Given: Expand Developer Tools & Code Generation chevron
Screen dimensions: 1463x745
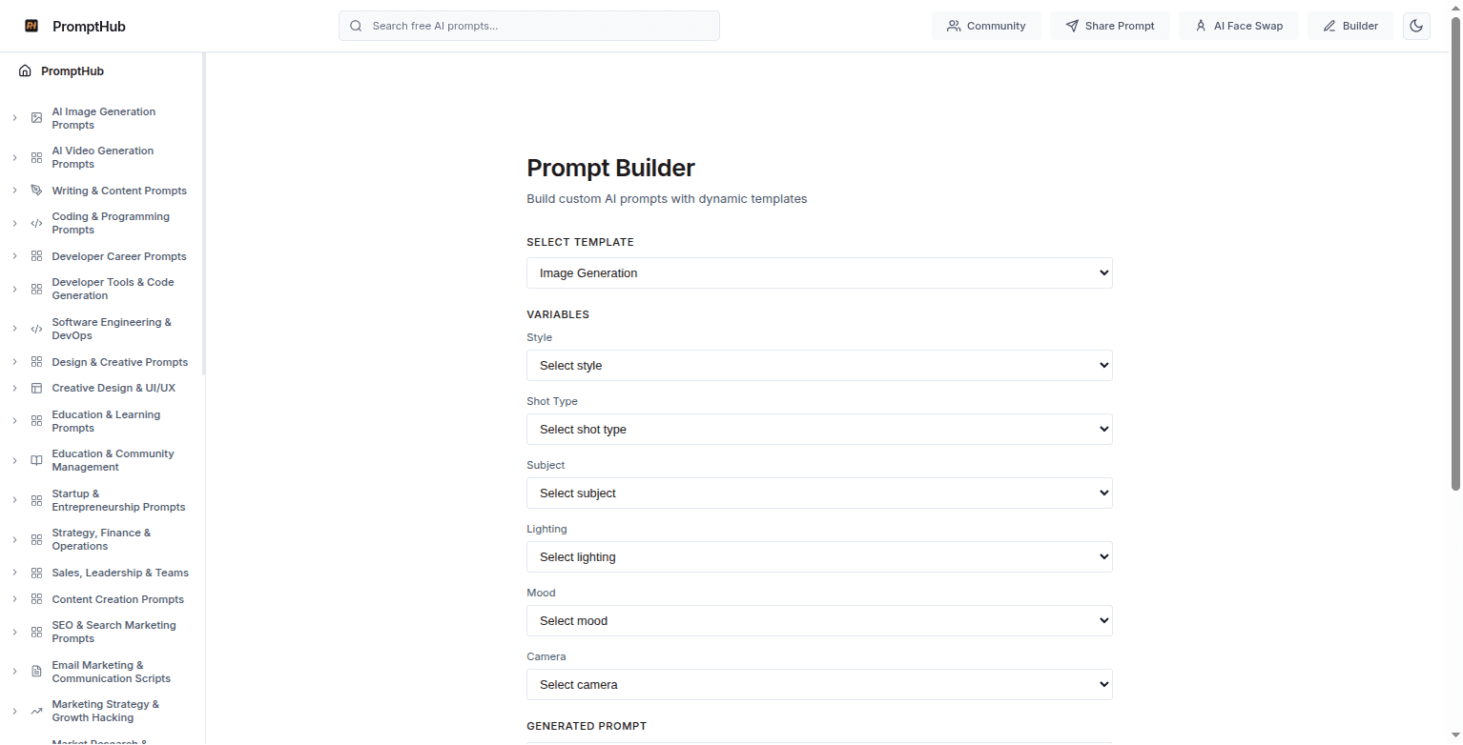Looking at the screenshot, I should coord(14,289).
